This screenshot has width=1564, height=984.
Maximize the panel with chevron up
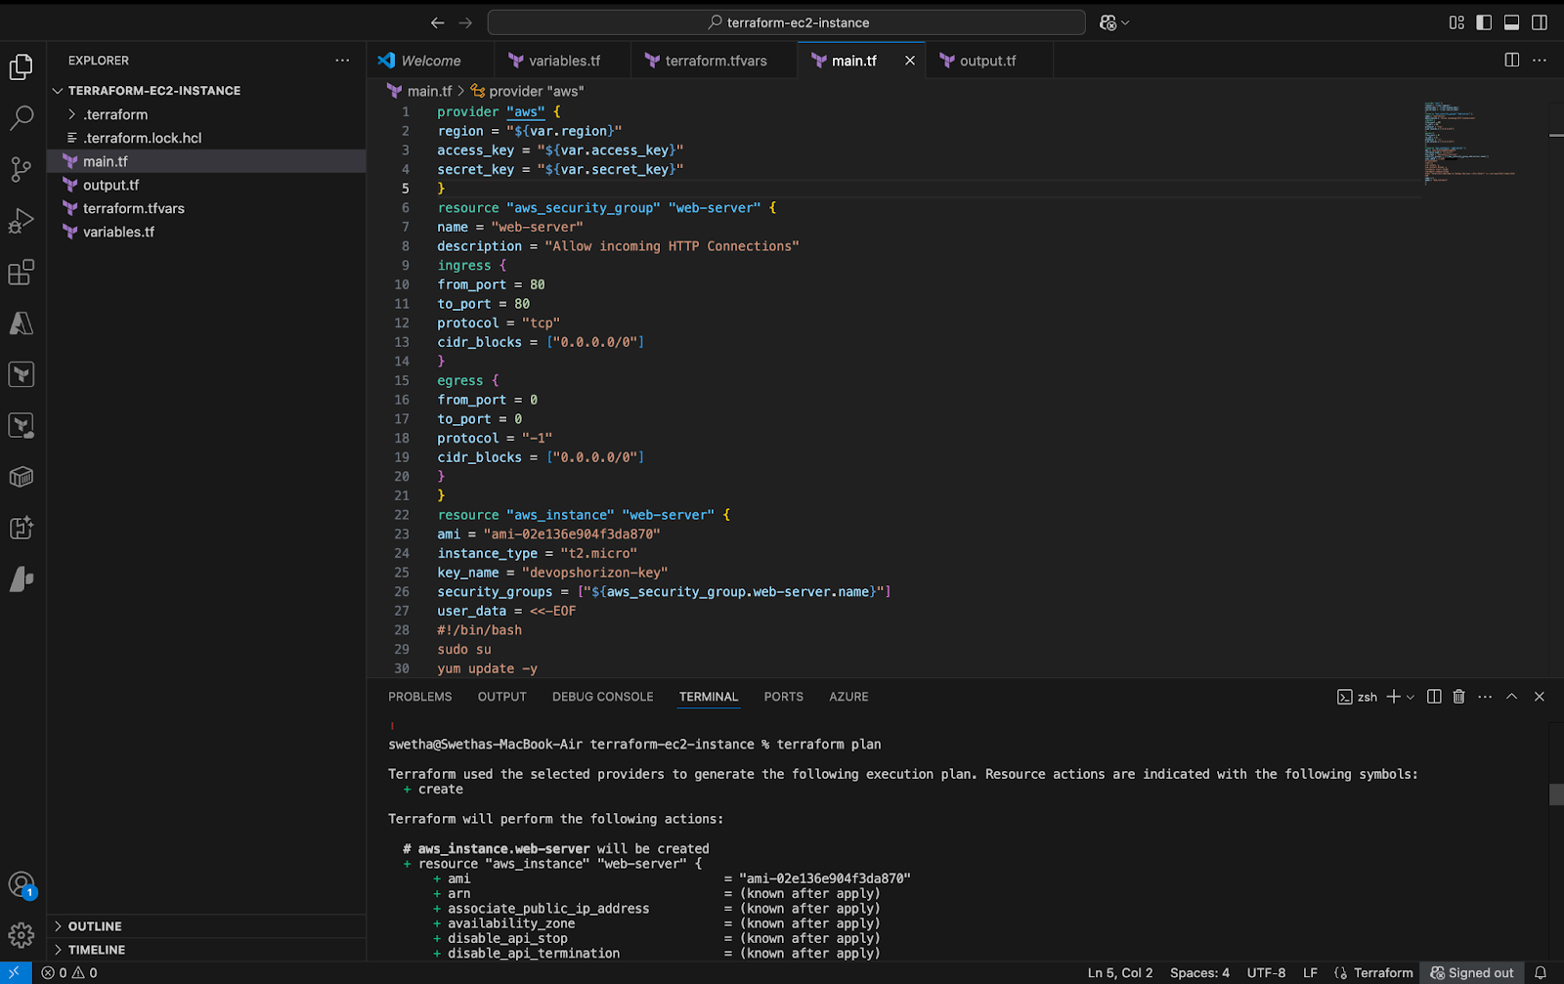1511,697
